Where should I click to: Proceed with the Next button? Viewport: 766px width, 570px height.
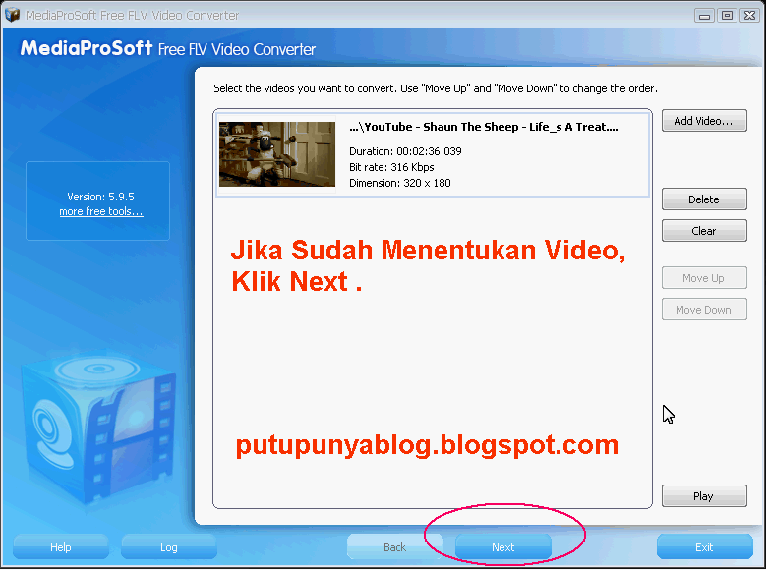coord(503,547)
